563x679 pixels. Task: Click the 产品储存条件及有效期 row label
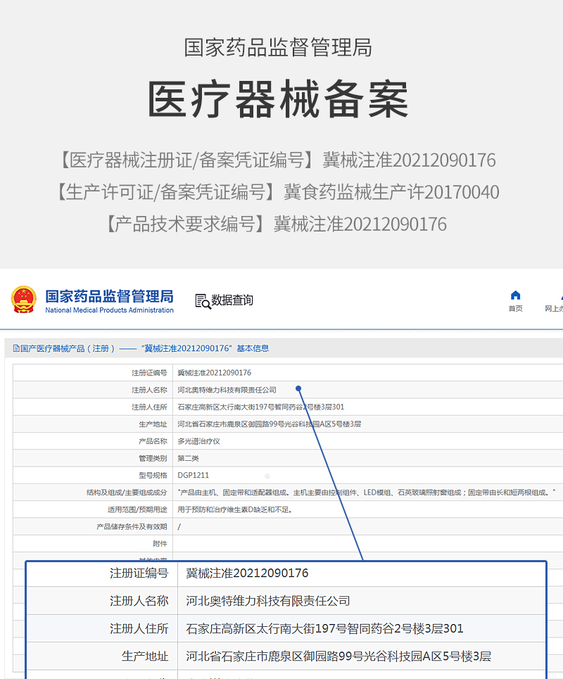[x=132, y=526]
